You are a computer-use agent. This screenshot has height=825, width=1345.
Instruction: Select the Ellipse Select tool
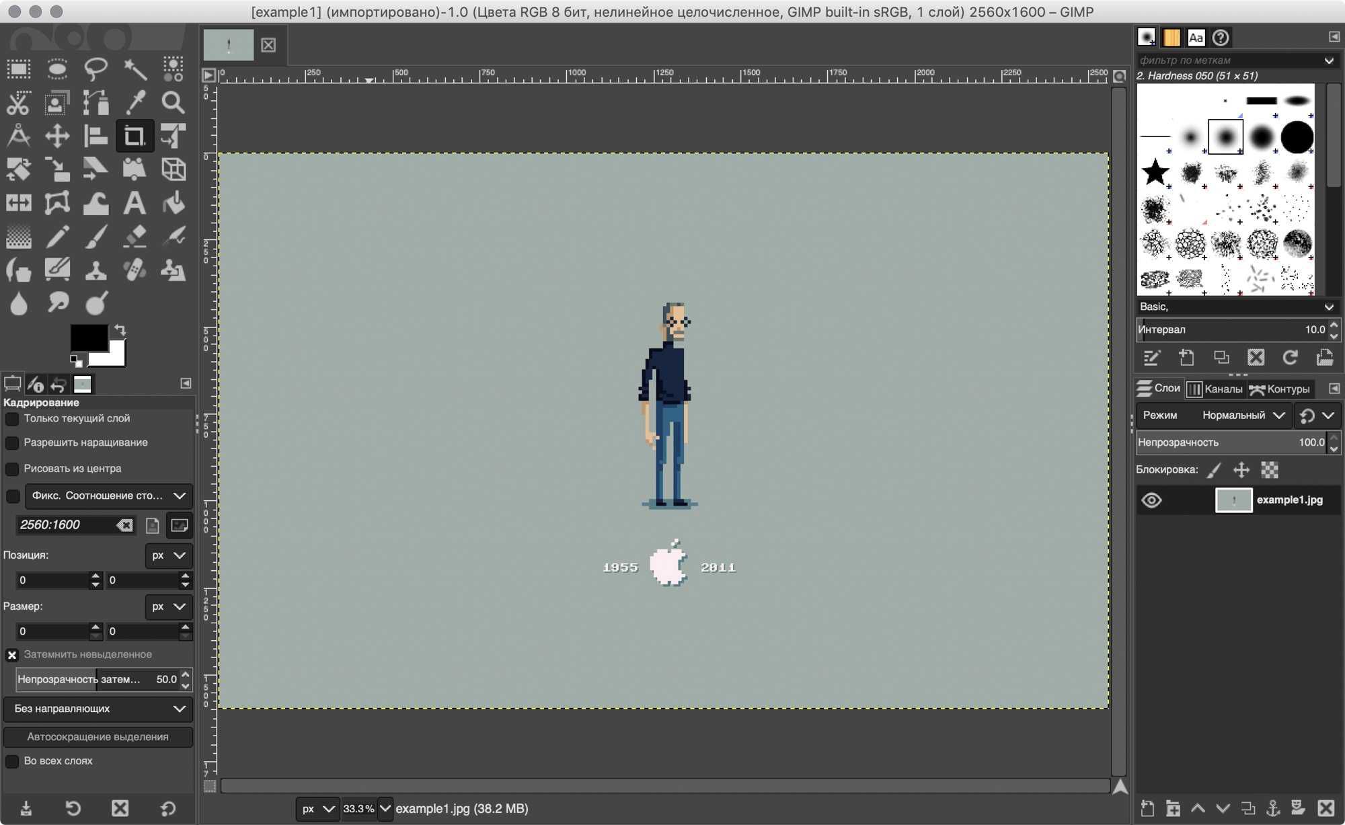coord(57,69)
